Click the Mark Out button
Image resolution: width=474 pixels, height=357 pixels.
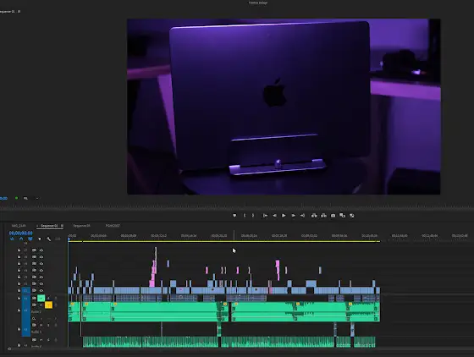click(x=253, y=216)
